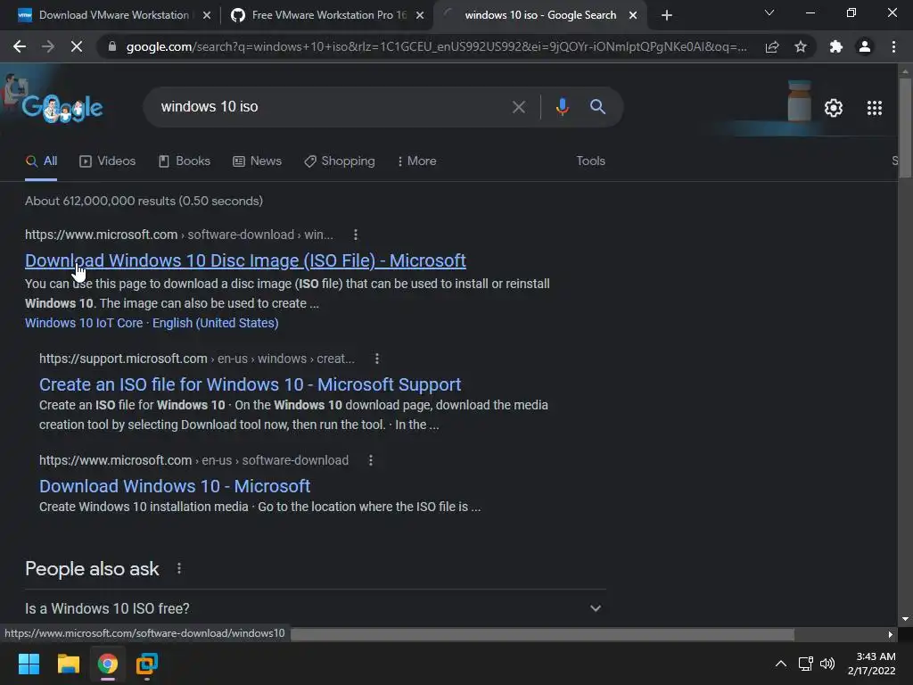
Task: Click the vertical scrollbar thumb
Action: click(x=904, y=128)
